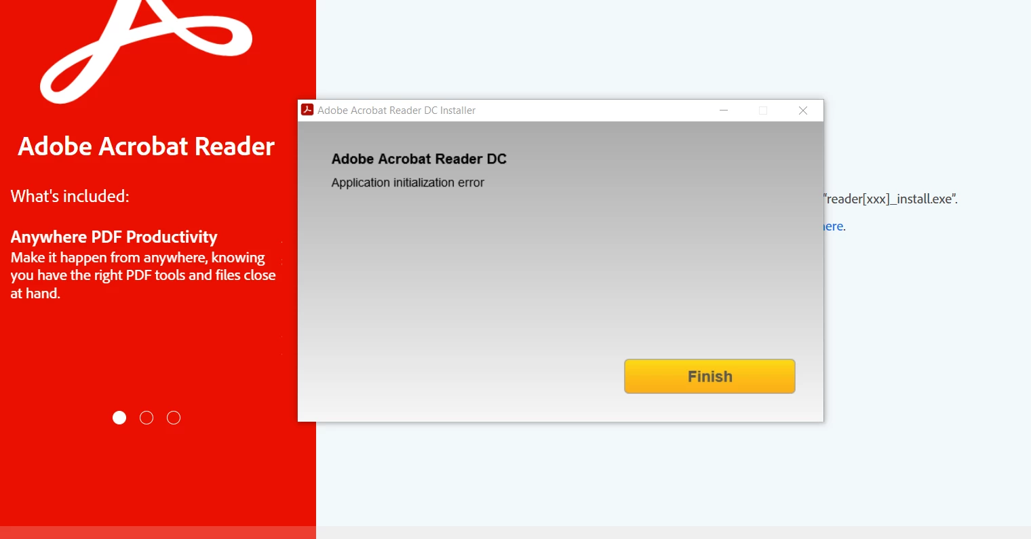This screenshot has width=1031, height=539.
Task: Click the 'reader[xxx]_install.exe' text
Action: (x=890, y=199)
